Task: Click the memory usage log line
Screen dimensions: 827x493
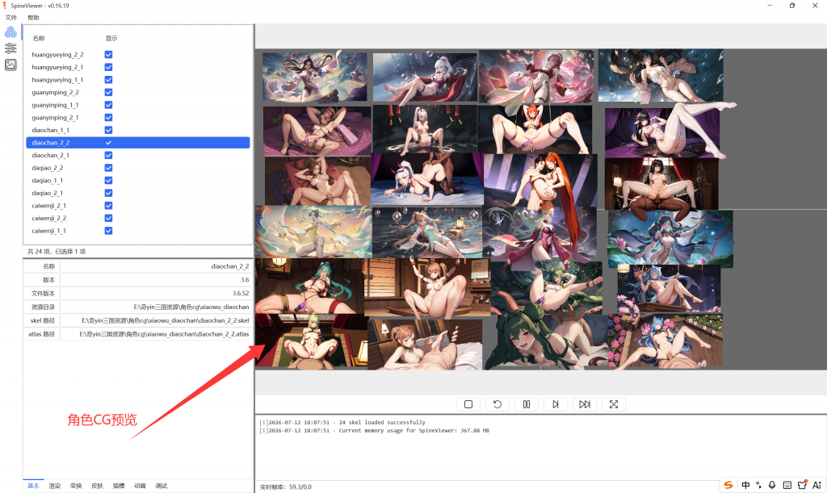Action: coord(375,430)
